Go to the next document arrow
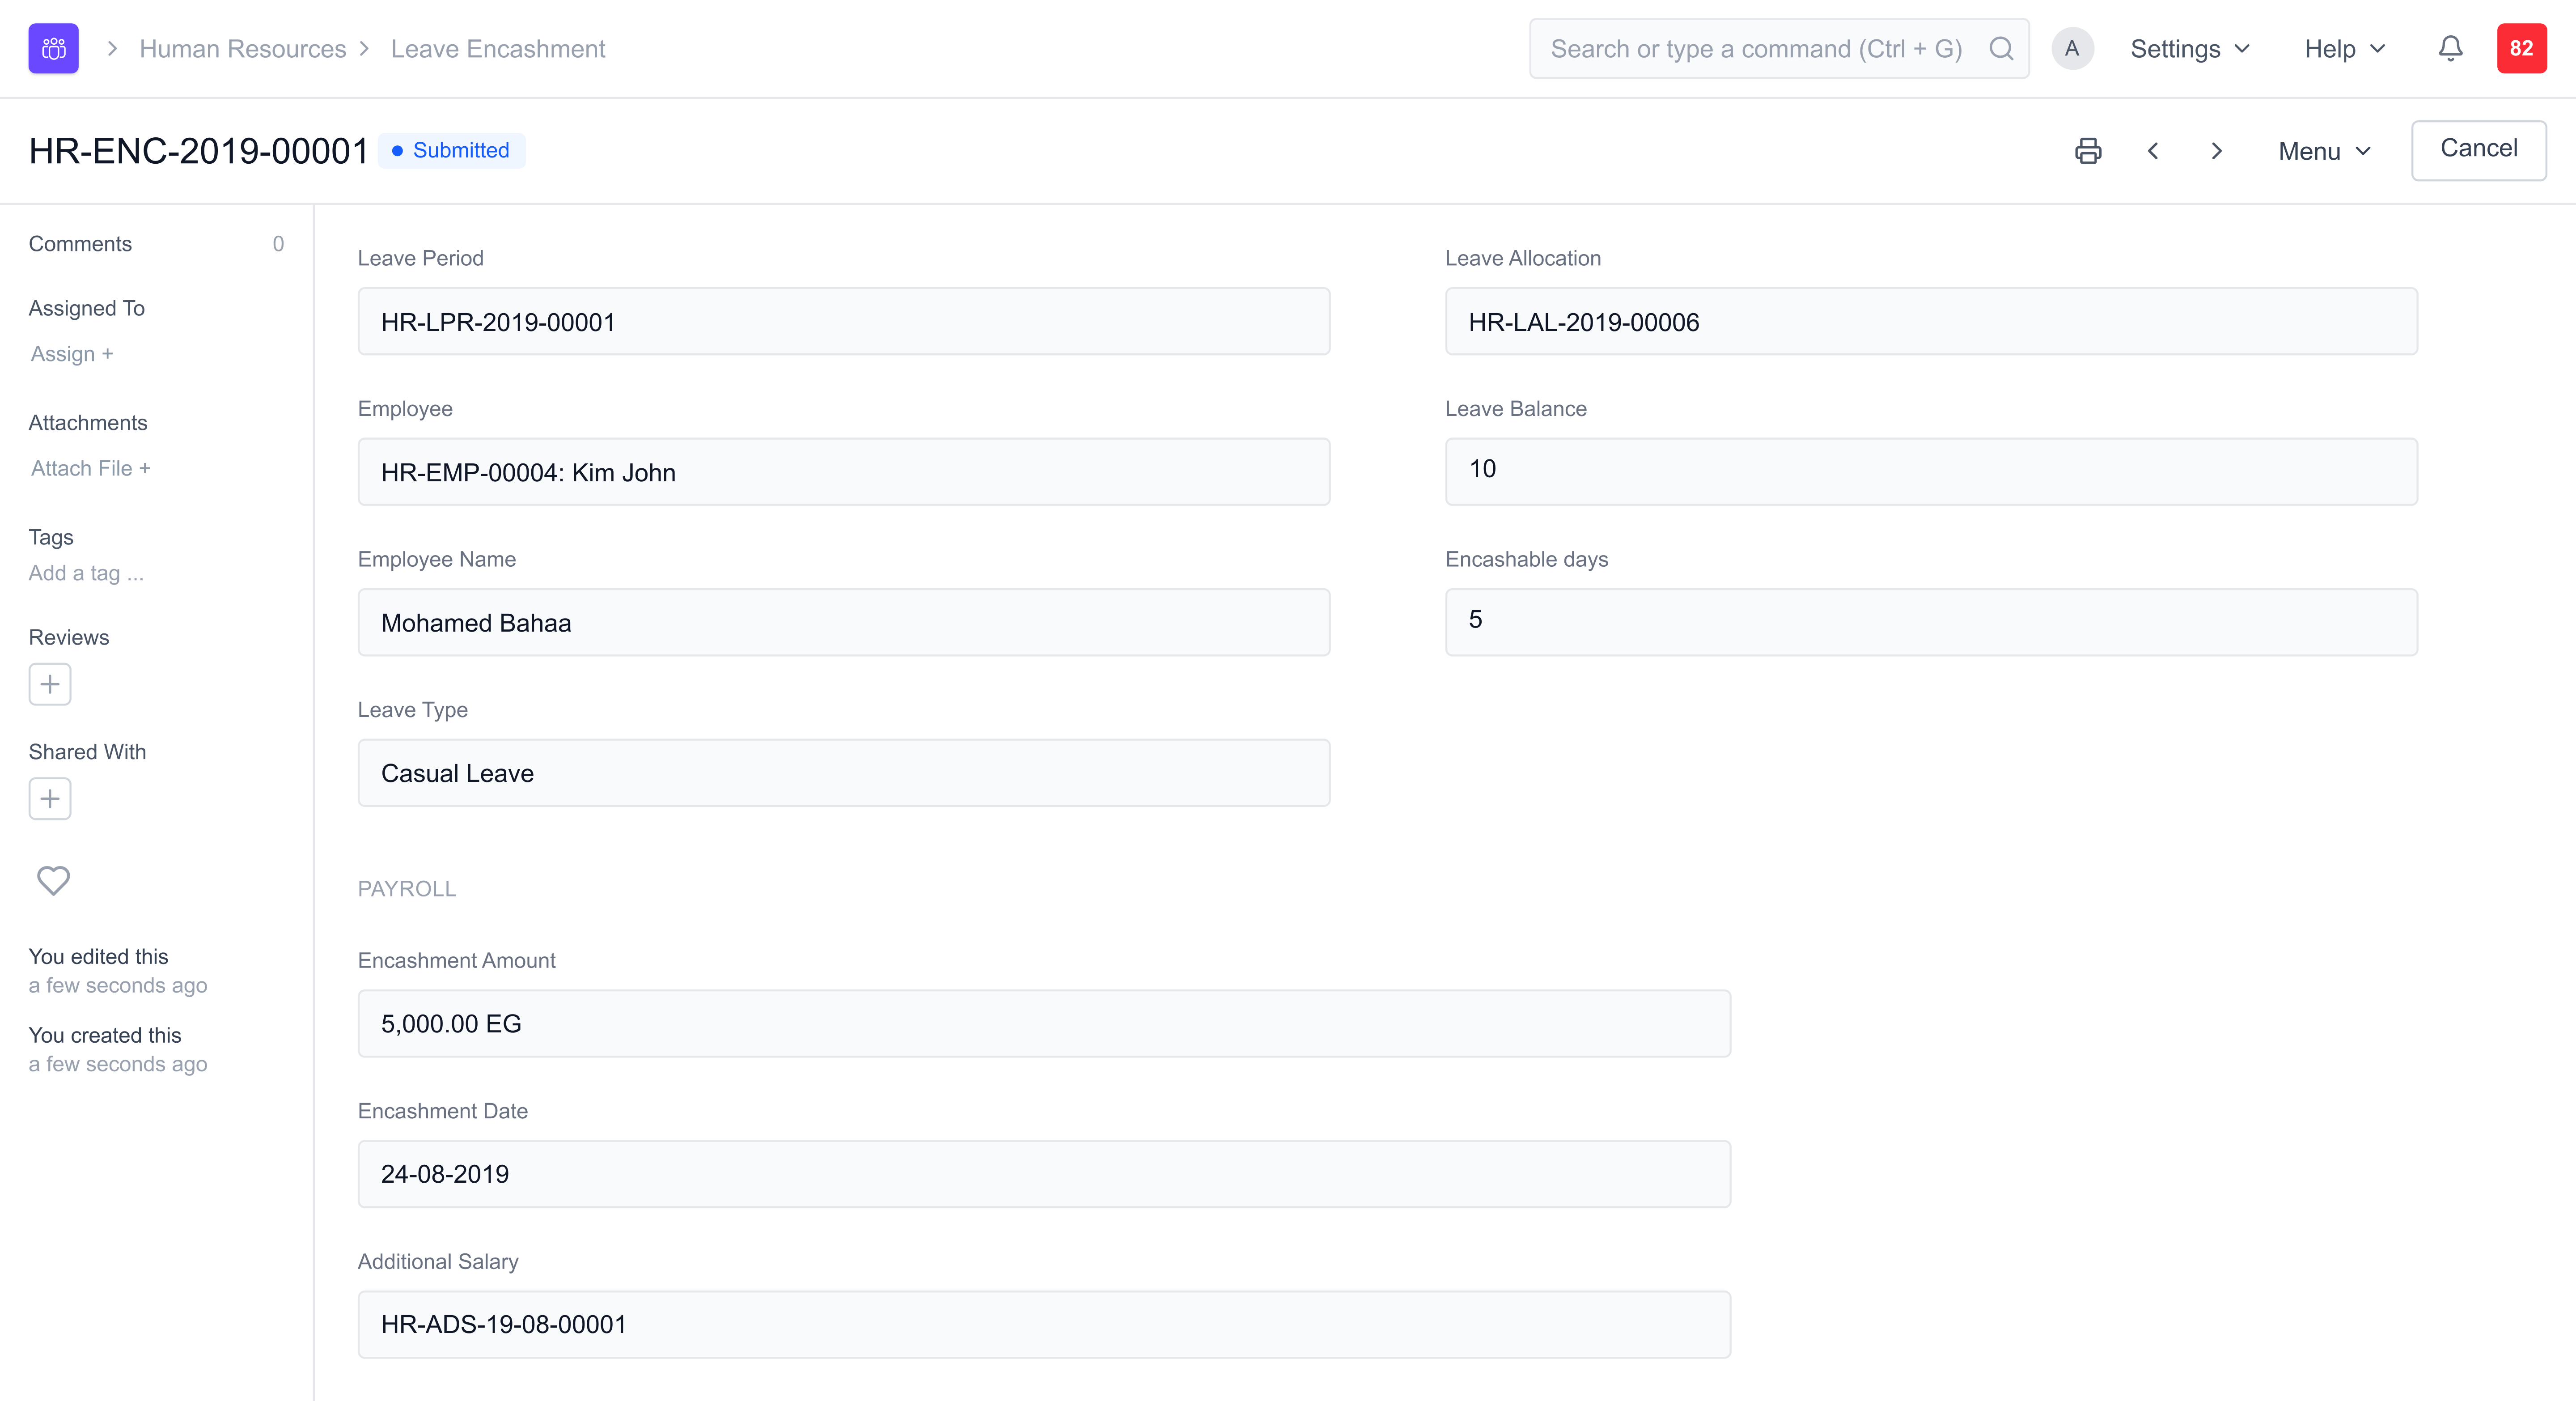 (x=2217, y=151)
